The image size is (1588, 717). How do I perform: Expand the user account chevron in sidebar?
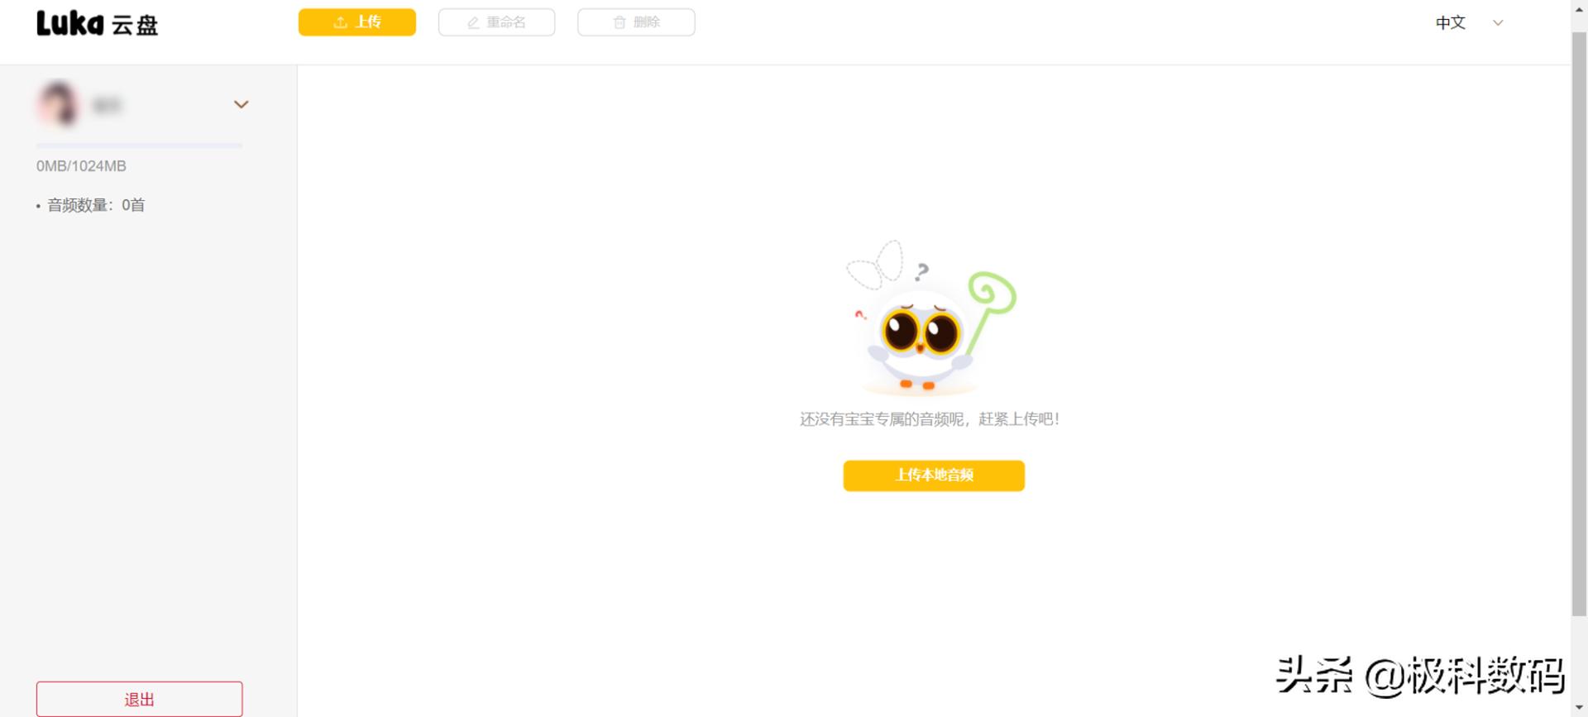pyautogui.click(x=241, y=104)
